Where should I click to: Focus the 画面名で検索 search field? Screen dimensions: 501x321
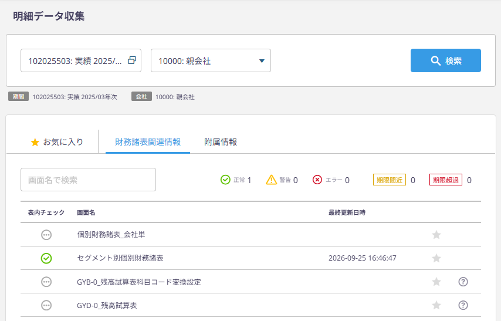tap(88, 180)
